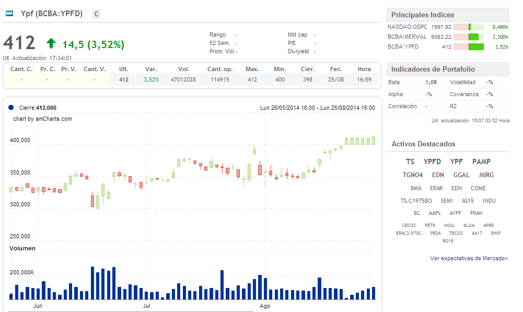The image size is (523, 312).
Task: Expand the Activos Destacados section
Action: [424, 144]
